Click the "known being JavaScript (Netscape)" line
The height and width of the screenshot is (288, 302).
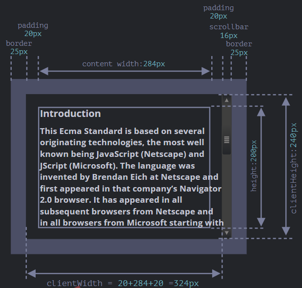pos(122,154)
